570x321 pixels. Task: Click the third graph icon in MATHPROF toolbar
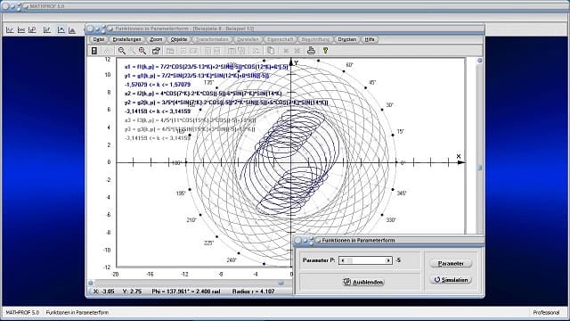click(x=32, y=29)
